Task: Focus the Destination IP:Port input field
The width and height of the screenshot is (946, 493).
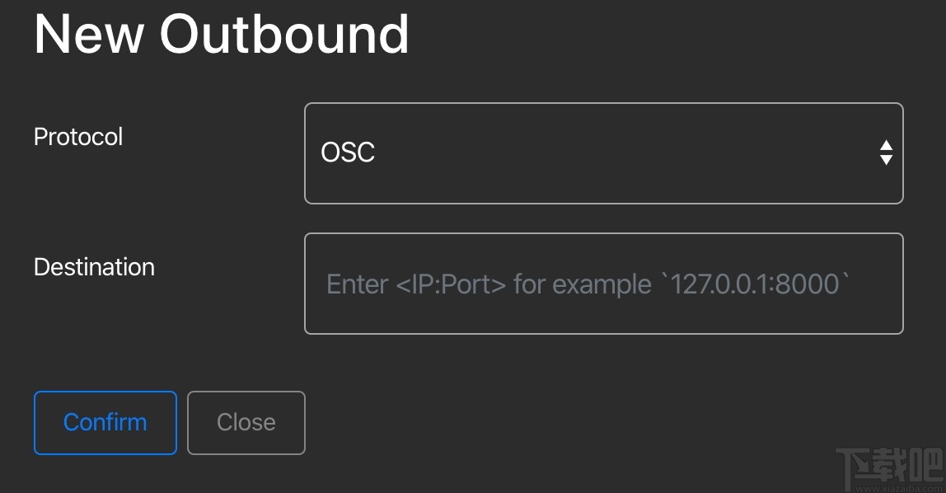Action: 603,284
